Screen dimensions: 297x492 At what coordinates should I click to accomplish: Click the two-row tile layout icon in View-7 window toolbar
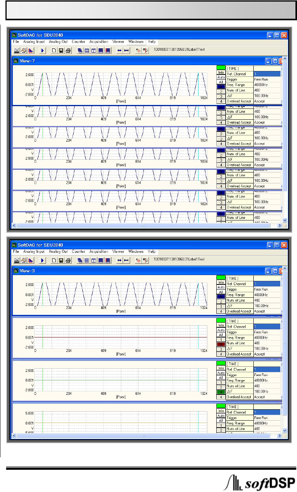tap(87, 50)
